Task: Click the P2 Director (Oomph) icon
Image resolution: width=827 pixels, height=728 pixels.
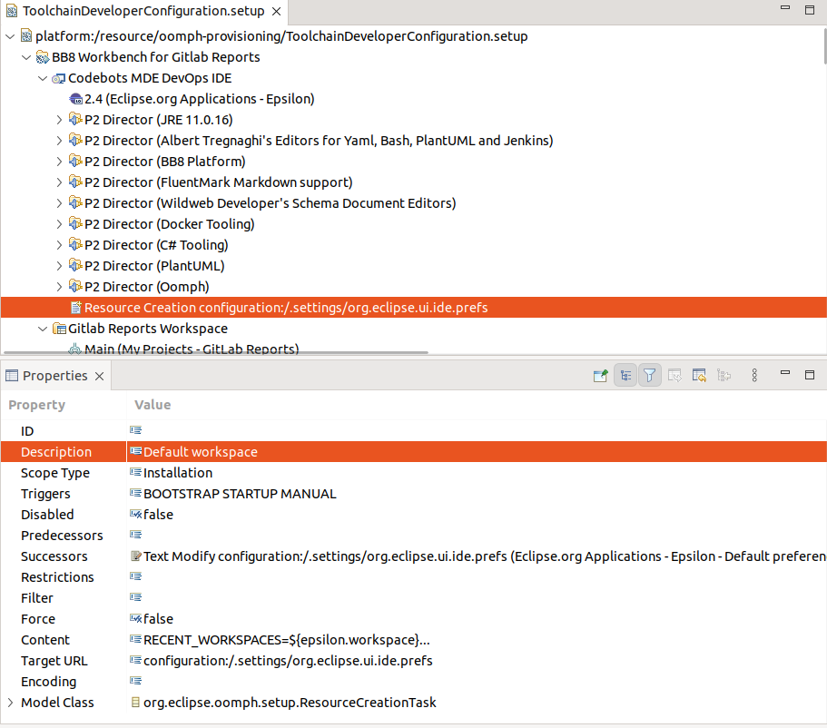Action: [x=76, y=286]
